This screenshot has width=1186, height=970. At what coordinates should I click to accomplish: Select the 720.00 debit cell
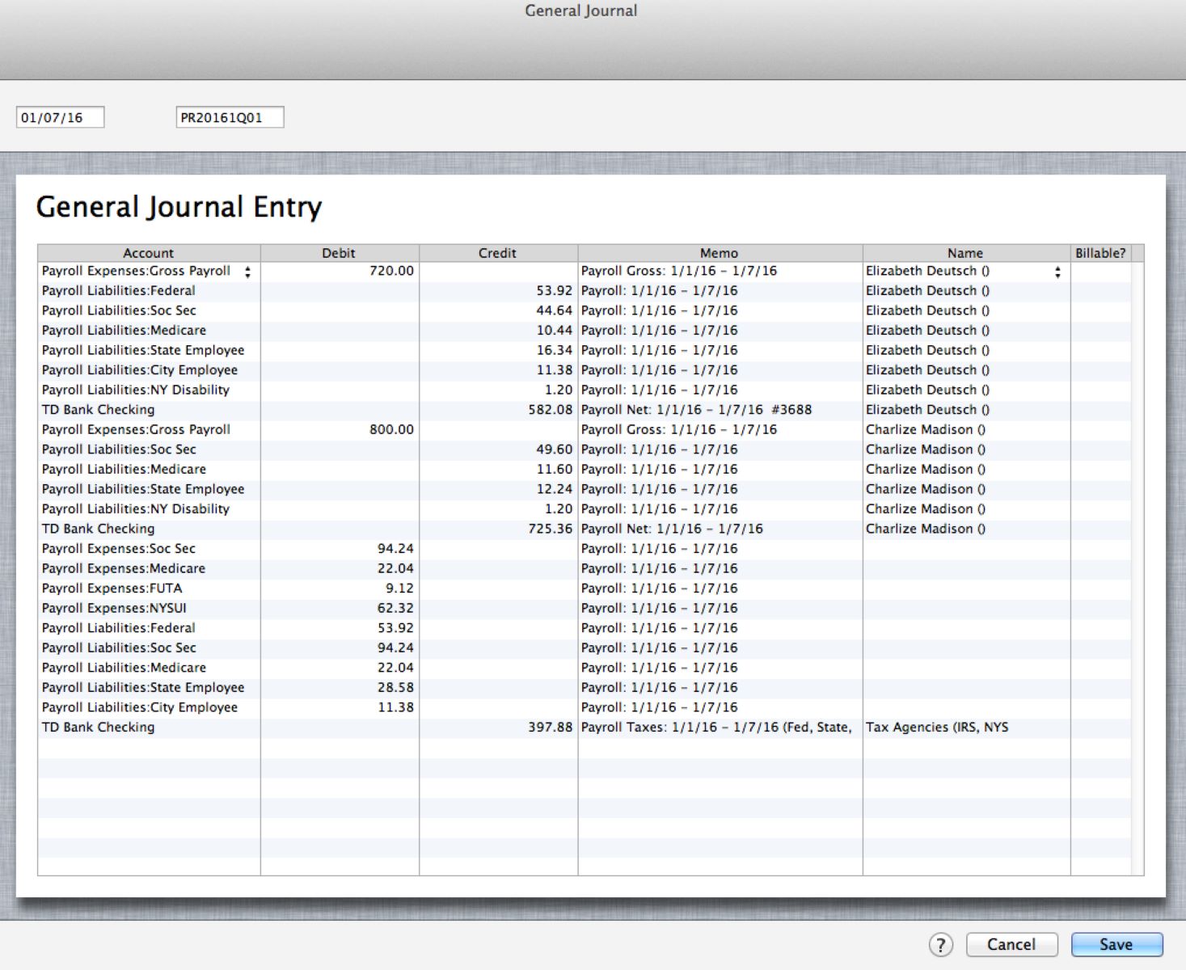pos(340,271)
